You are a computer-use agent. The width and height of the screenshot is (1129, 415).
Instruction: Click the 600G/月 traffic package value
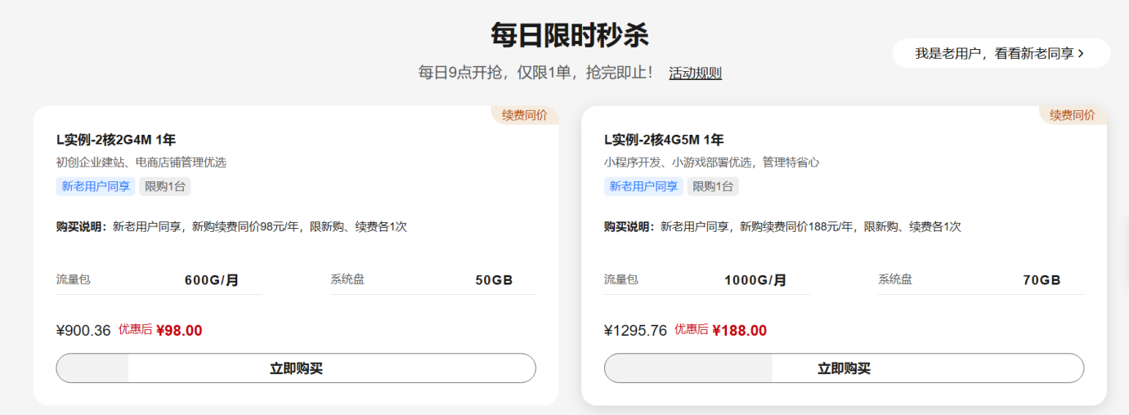212,280
